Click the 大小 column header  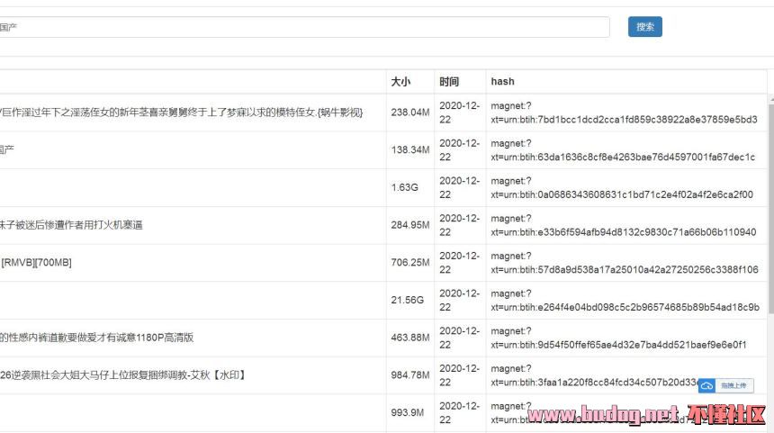[400, 81]
